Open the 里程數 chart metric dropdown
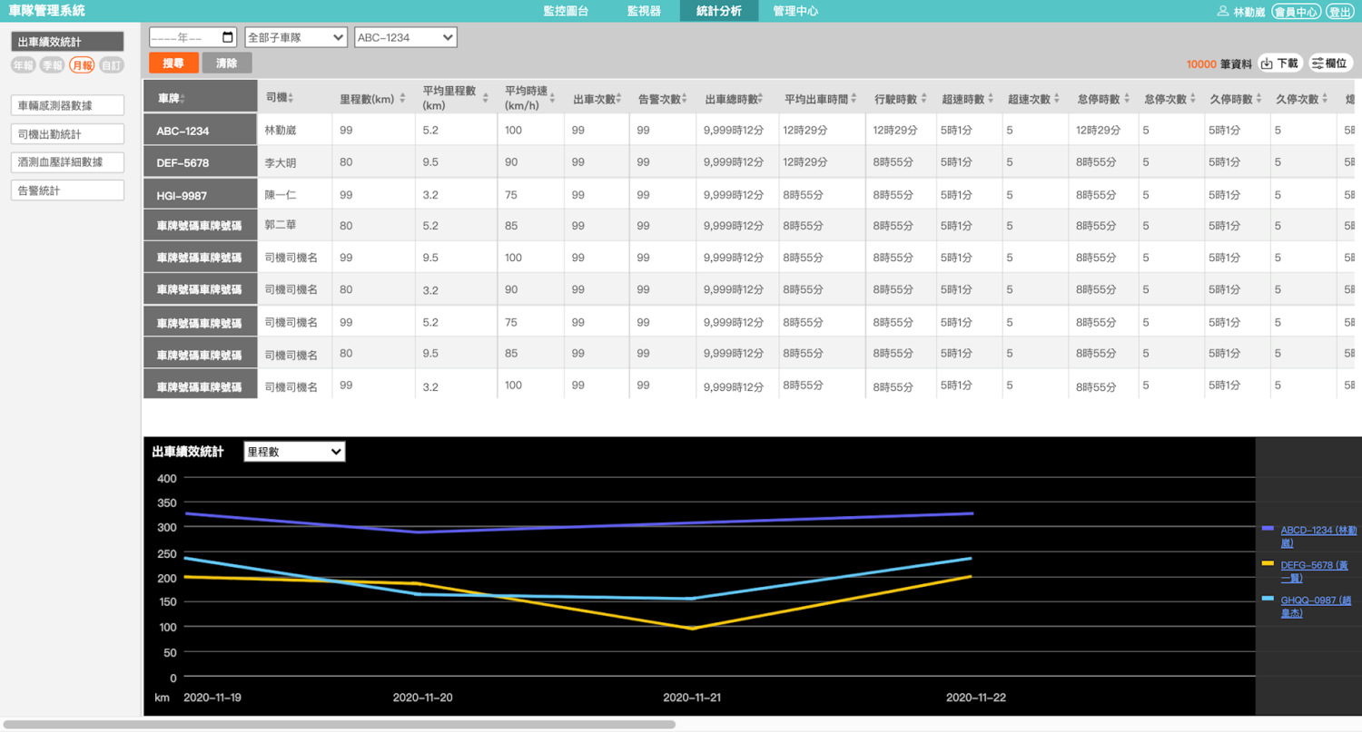The height and width of the screenshot is (732, 1362). tap(294, 452)
